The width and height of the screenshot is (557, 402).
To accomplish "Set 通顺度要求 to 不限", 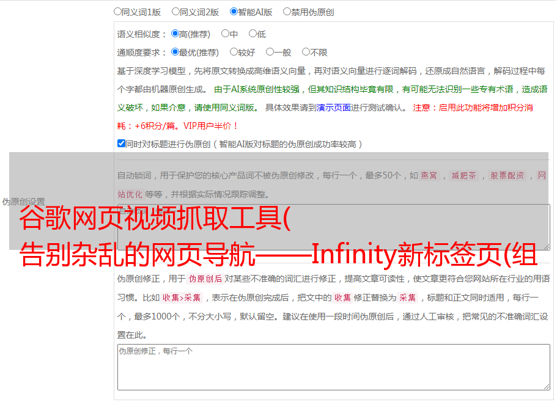I will pos(306,52).
